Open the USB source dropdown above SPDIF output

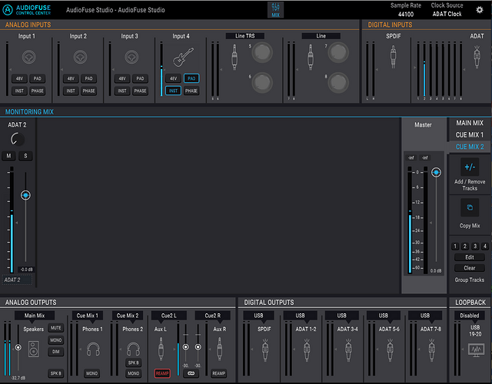coord(258,316)
